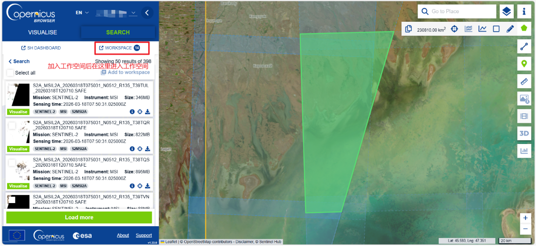Image resolution: width=536 pixels, height=246 pixels.
Task: Open the line chart statistics tool
Action: (482, 29)
